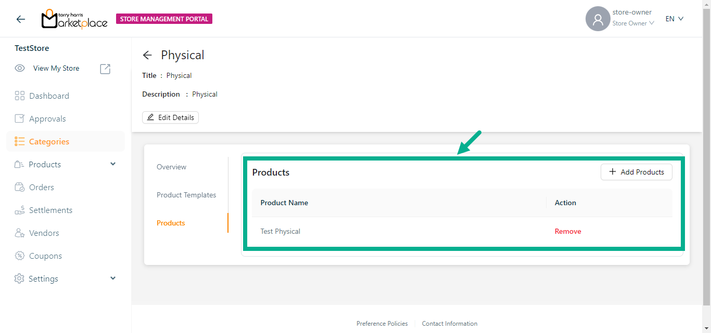
Task: Click the user avatar icon
Action: [598, 19]
